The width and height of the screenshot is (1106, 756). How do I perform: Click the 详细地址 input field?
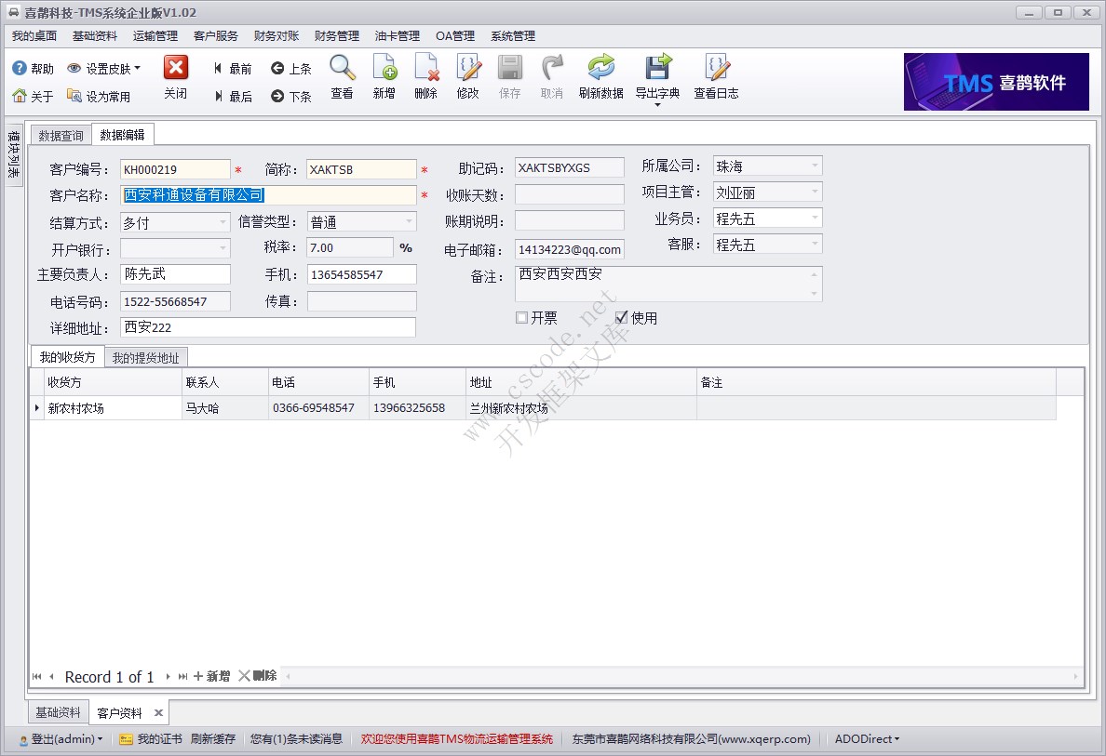point(268,327)
